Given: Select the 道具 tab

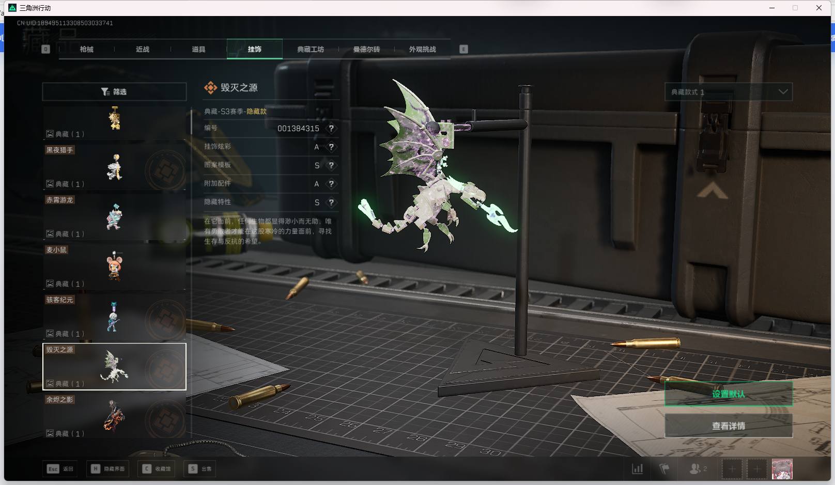Looking at the screenshot, I should pyautogui.click(x=198, y=49).
